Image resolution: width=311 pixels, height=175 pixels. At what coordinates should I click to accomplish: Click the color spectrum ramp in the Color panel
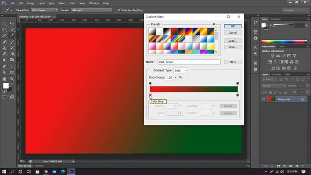(x=284, y=41)
